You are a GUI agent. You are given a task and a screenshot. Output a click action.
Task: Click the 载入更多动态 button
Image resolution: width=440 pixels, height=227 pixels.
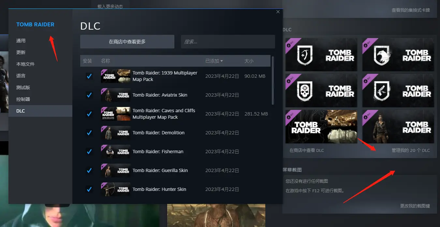tap(110, 6)
